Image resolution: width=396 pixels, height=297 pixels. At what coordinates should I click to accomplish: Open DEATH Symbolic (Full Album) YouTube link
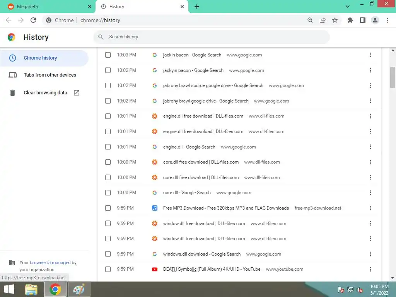tap(212, 269)
